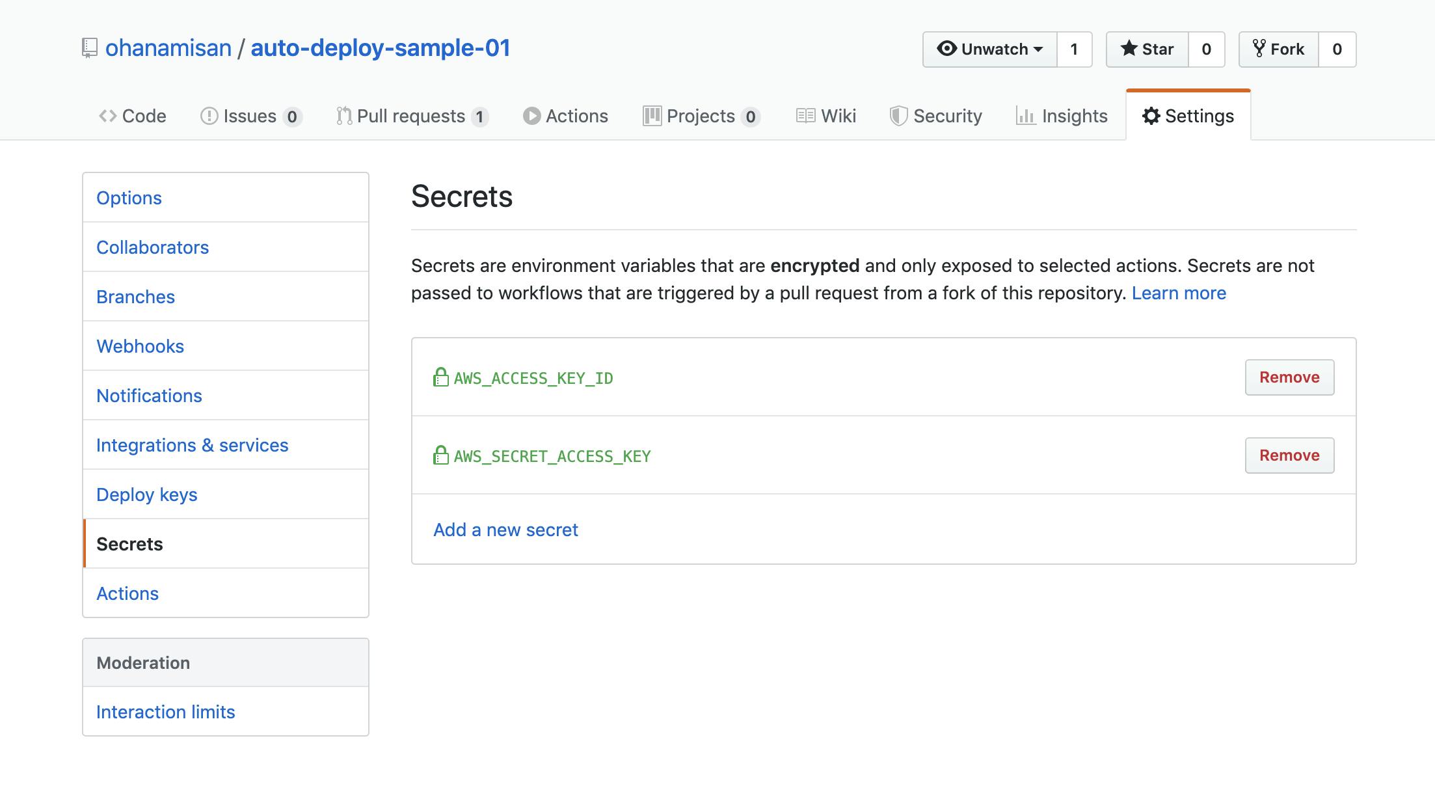The width and height of the screenshot is (1435, 786).
Task: Click the lock icon beside AWS_SECRET_ACCESS_KEY
Action: click(x=440, y=455)
